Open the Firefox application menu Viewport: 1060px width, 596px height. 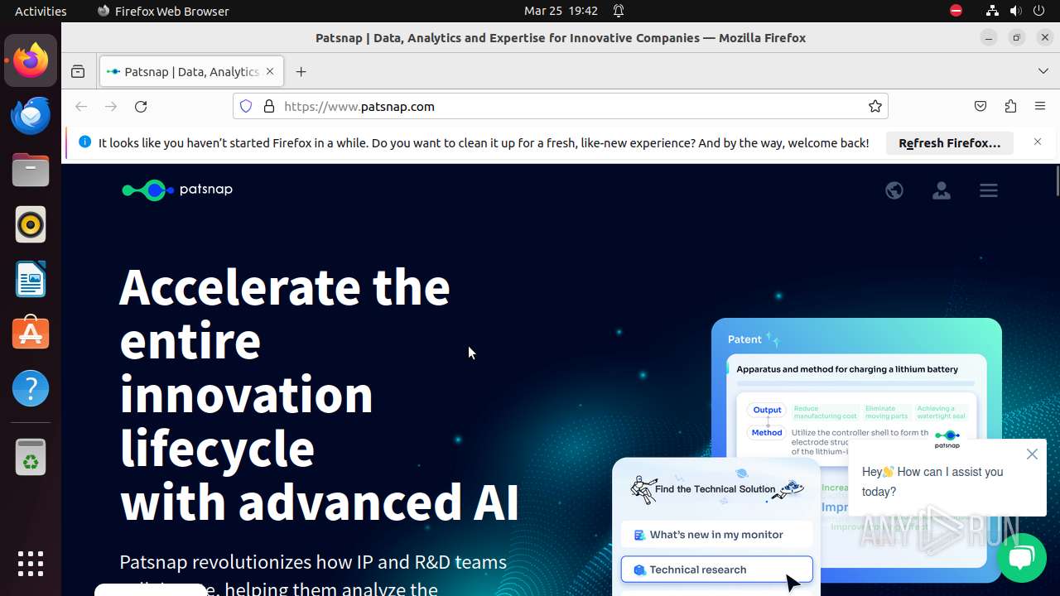coord(1040,106)
